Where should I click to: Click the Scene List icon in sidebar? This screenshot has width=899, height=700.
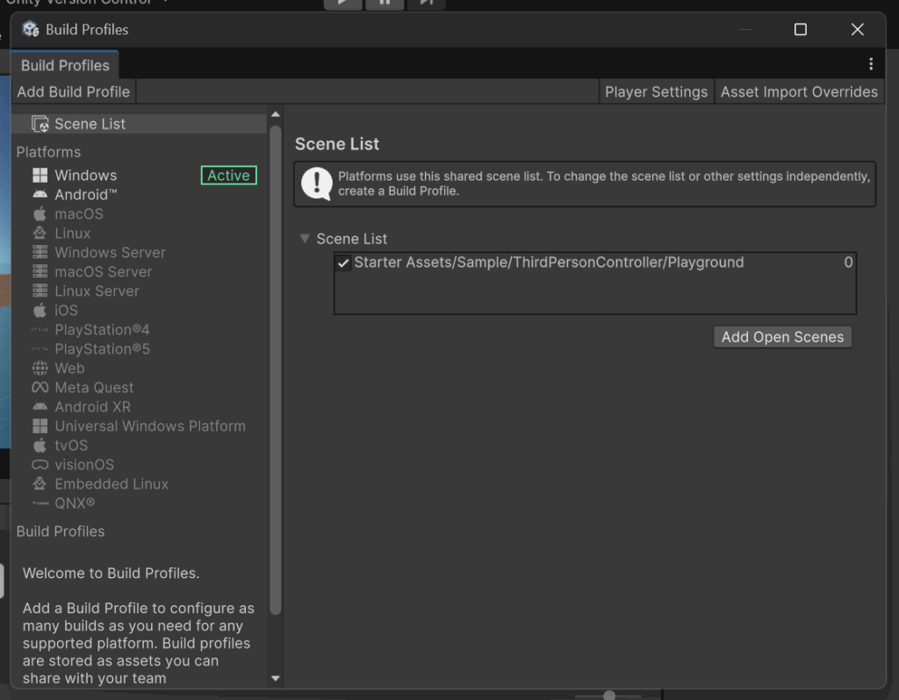(40, 124)
